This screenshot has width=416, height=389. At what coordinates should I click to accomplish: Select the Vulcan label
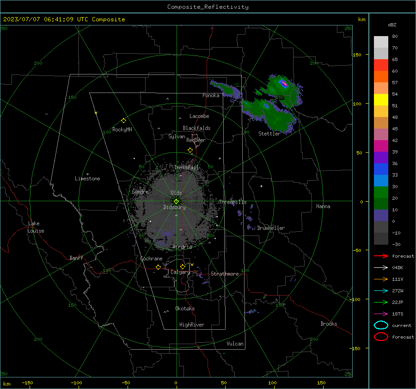coord(235,344)
